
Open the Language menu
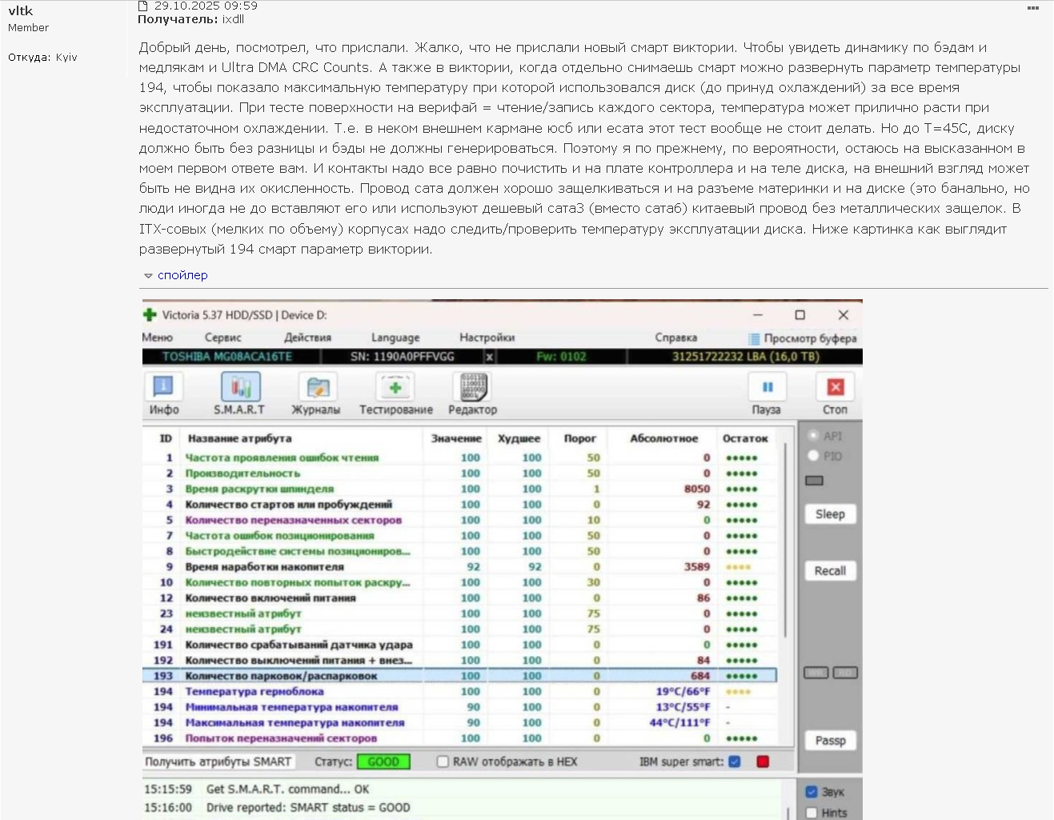[x=395, y=338]
